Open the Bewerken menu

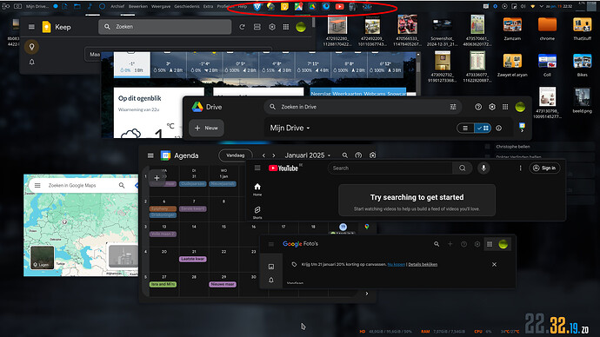click(138, 6)
